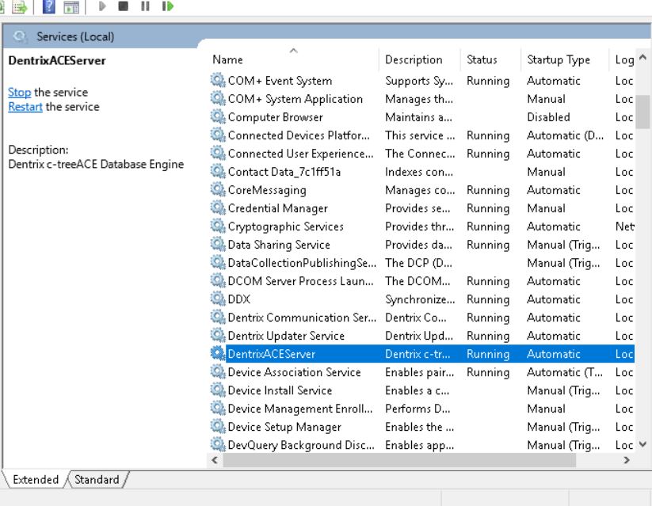The image size is (652, 506).
Task: Click the gear icon for Device Install Service
Action: pyautogui.click(x=218, y=390)
